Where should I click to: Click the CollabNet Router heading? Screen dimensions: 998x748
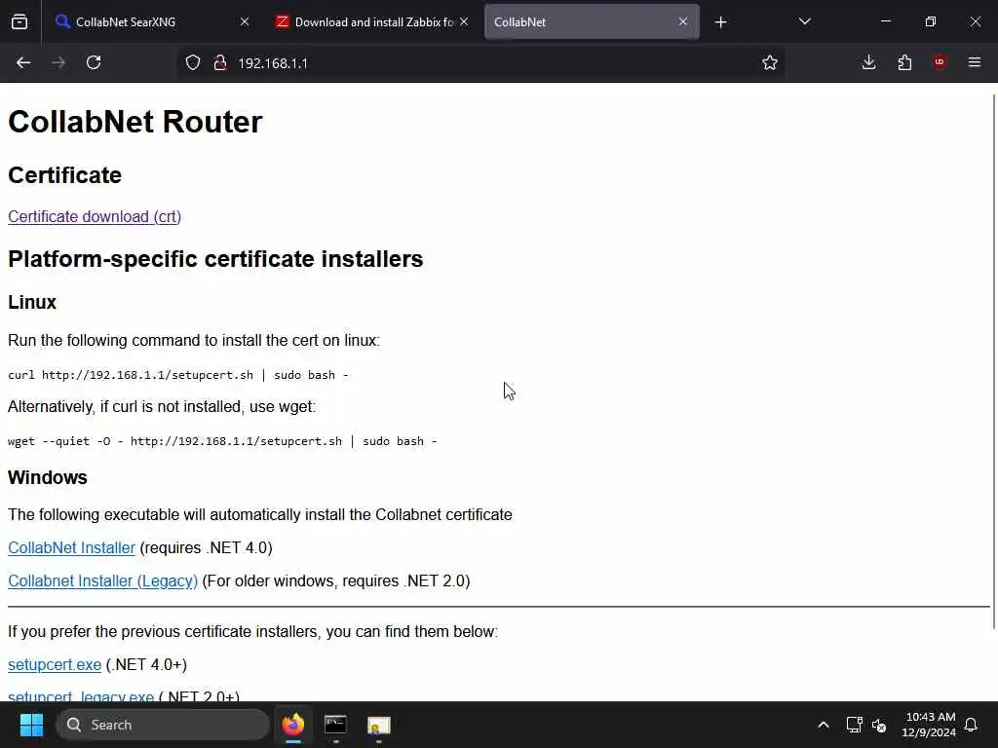point(134,122)
